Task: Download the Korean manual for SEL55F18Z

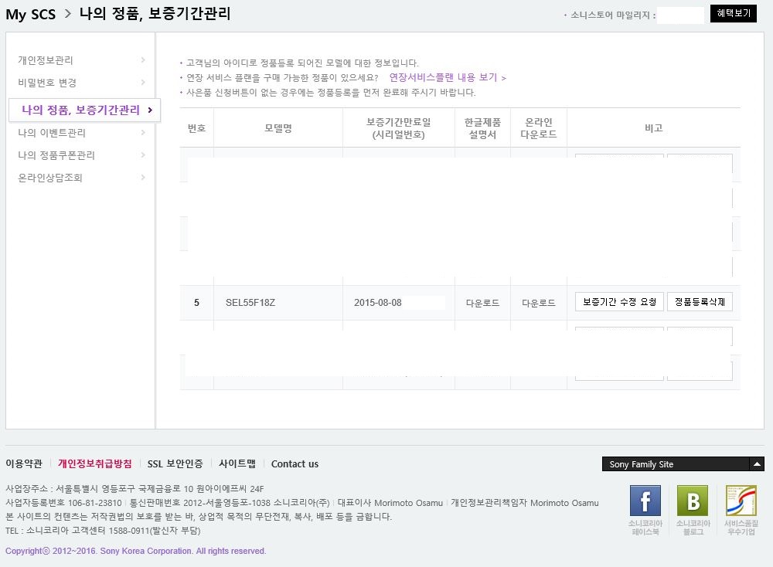Action: tap(482, 303)
